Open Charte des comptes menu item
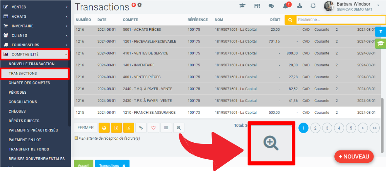The height and width of the screenshot is (172, 387). click(29, 83)
